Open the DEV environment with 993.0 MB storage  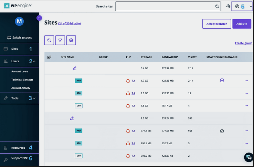coord(79,156)
